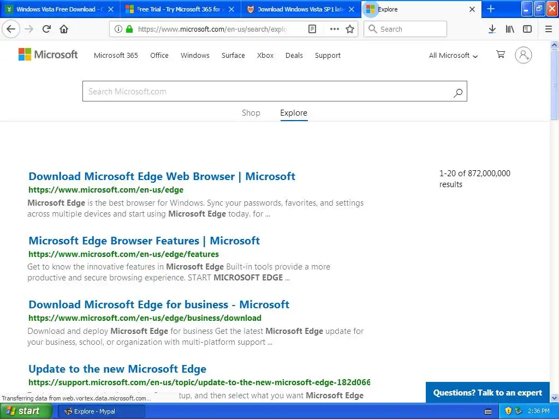The height and width of the screenshot is (419, 559).
Task: Open the Surface nav item
Action: (233, 55)
